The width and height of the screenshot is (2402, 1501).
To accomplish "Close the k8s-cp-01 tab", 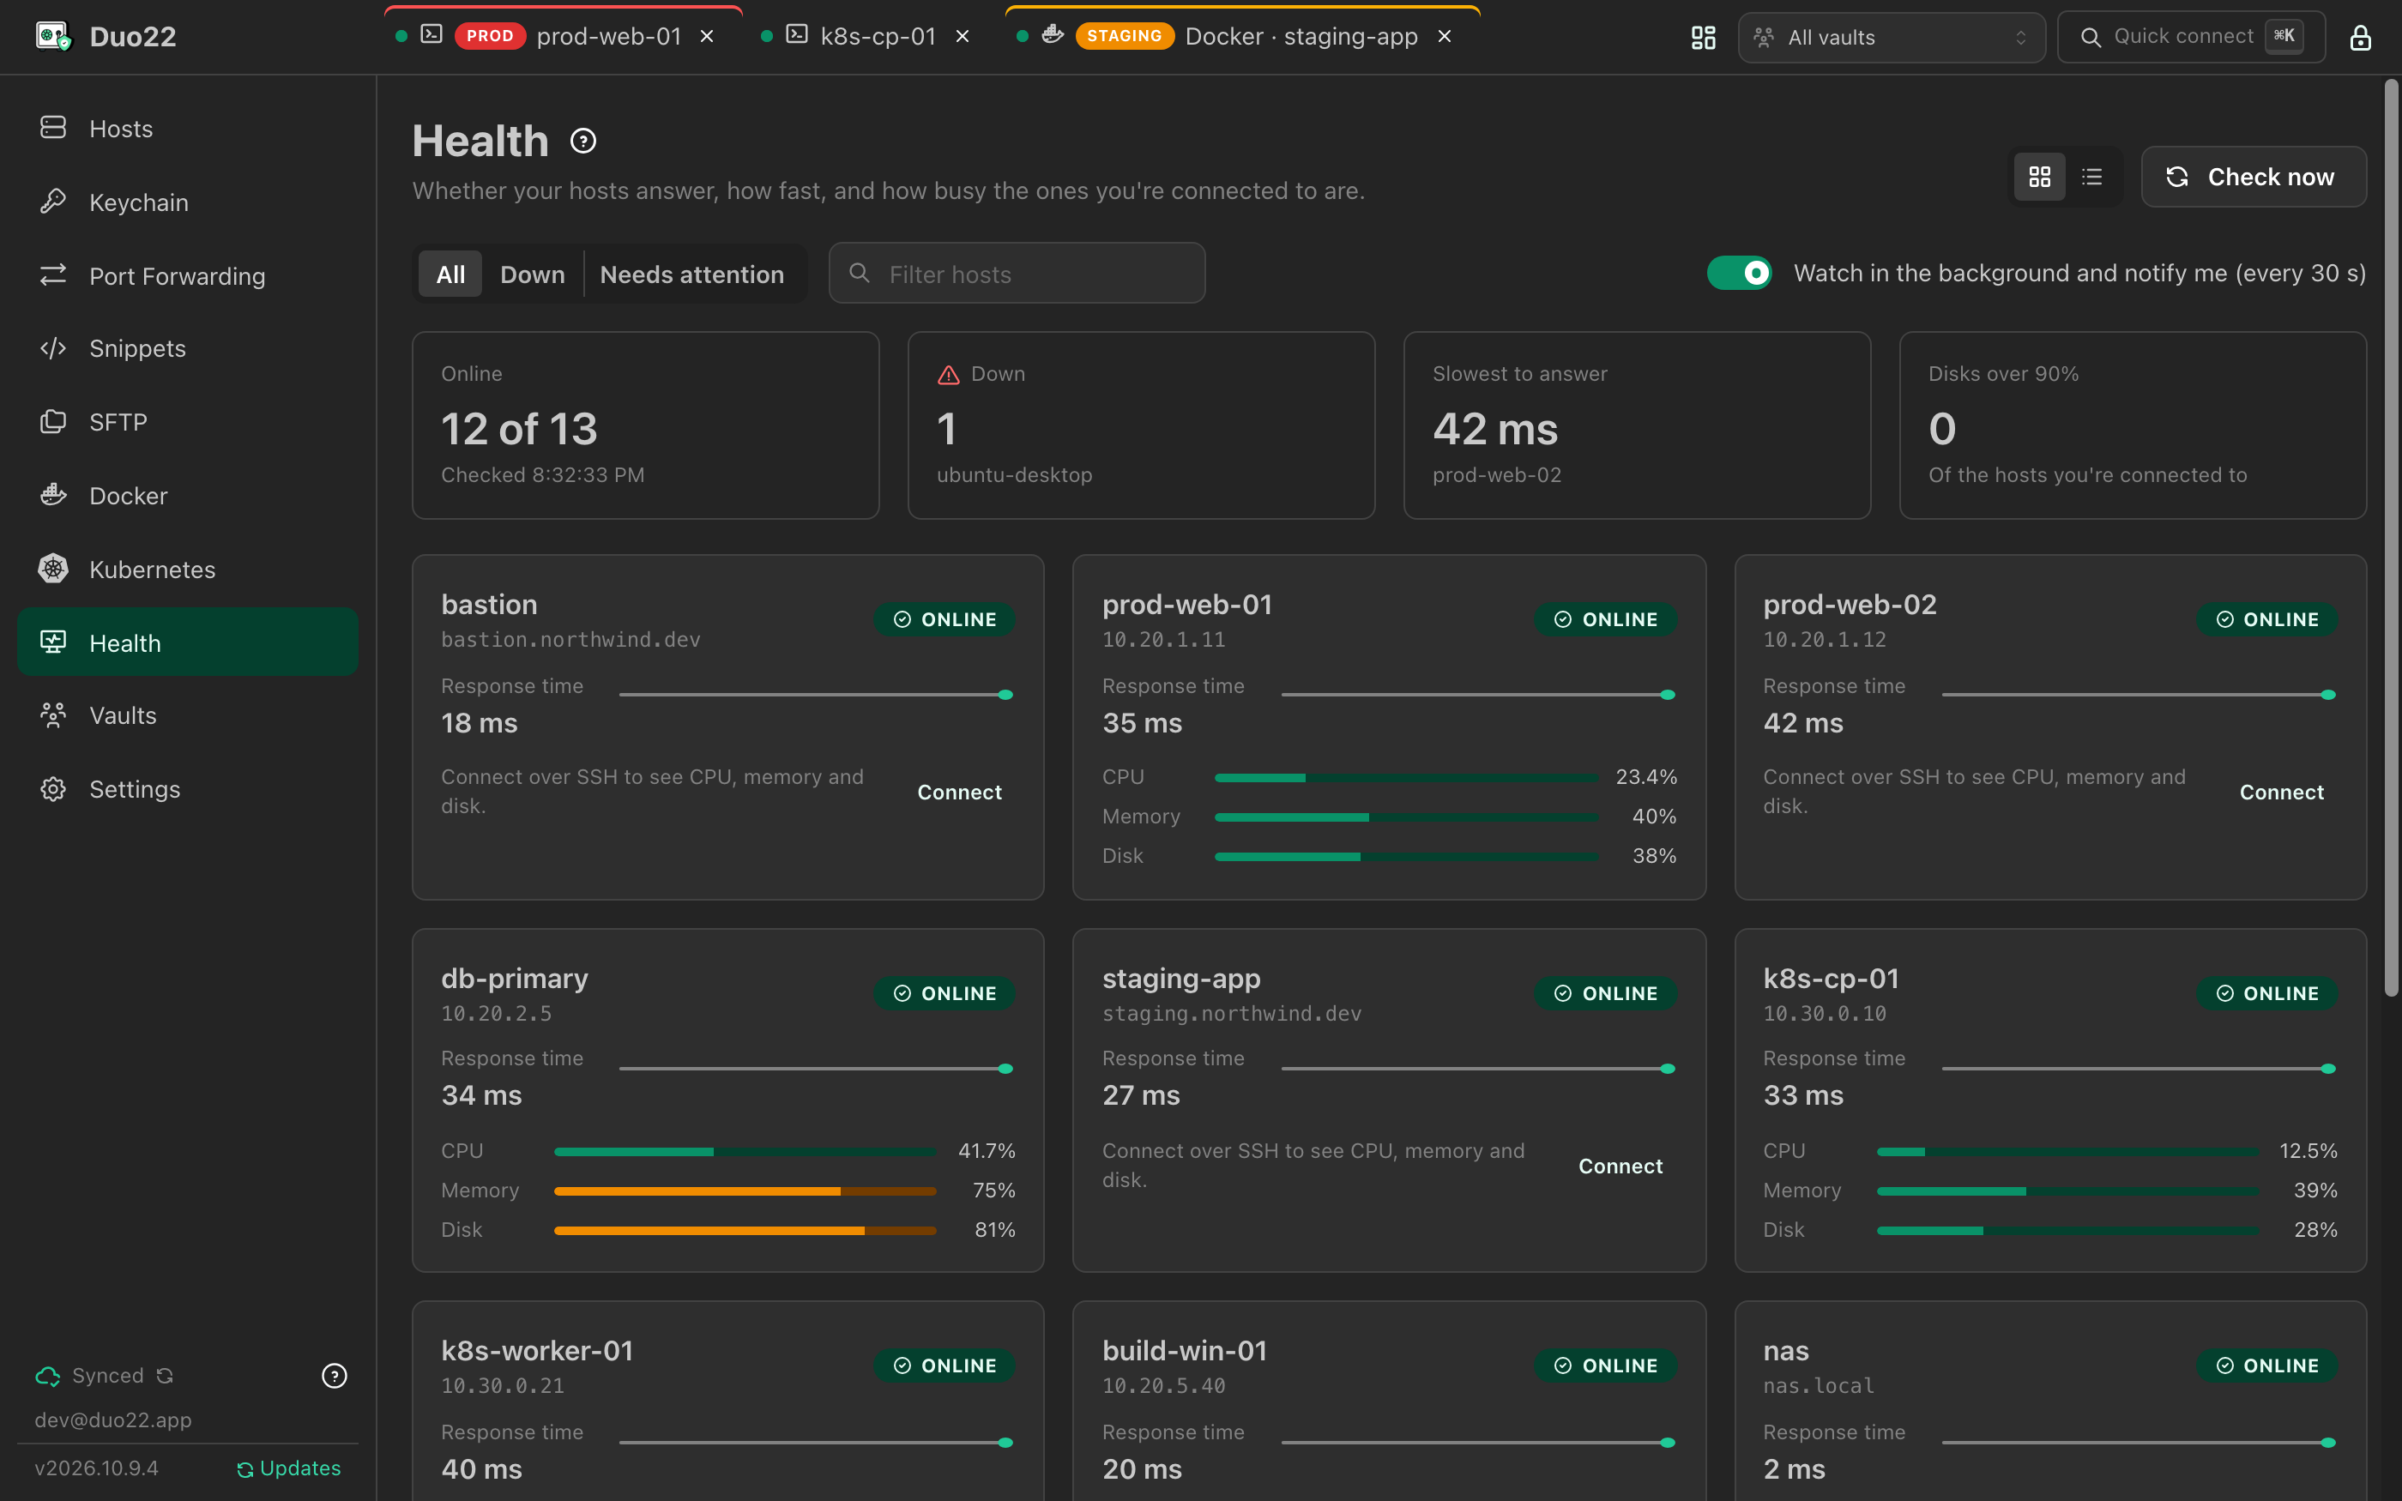I will point(962,37).
